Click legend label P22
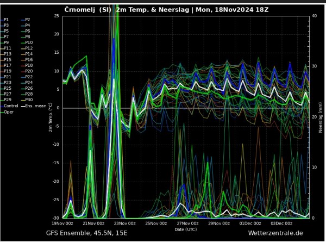326x242 pixels. (x=27, y=77)
